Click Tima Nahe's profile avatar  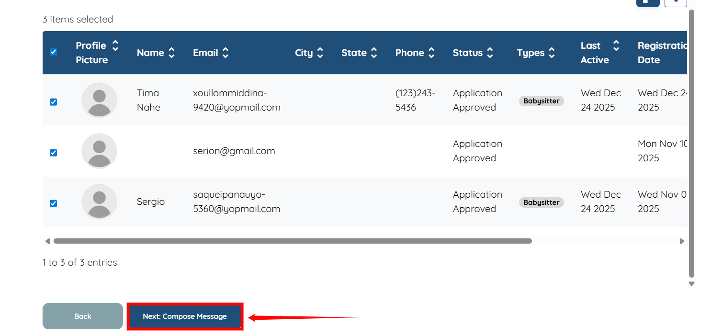pyautogui.click(x=99, y=100)
